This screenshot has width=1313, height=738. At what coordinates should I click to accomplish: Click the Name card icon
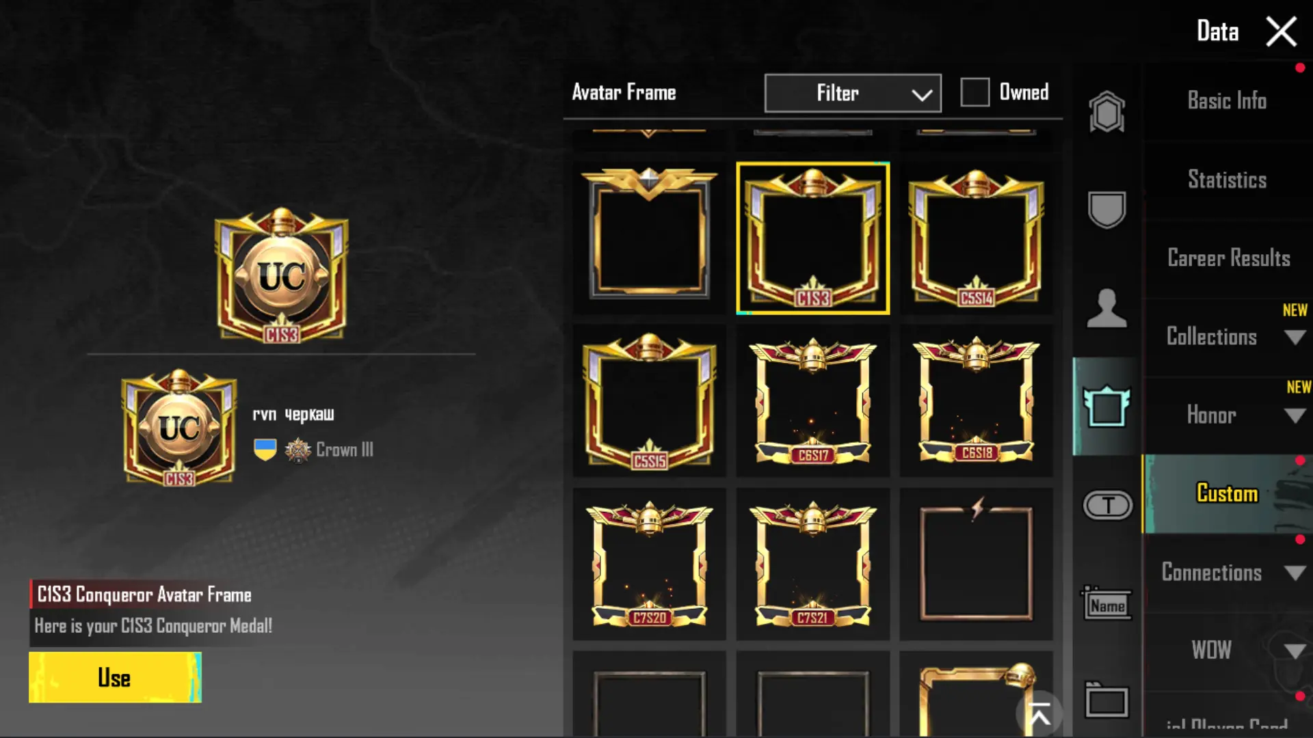pyautogui.click(x=1106, y=603)
